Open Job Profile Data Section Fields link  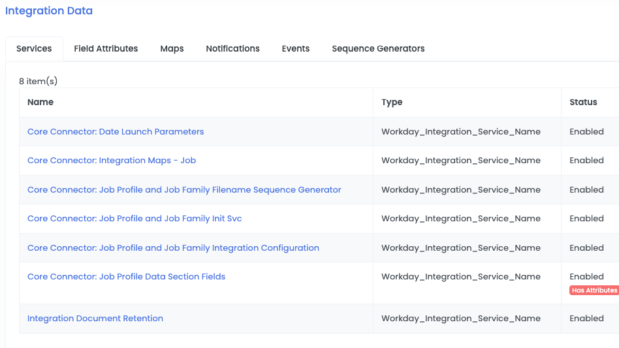coord(126,277)
